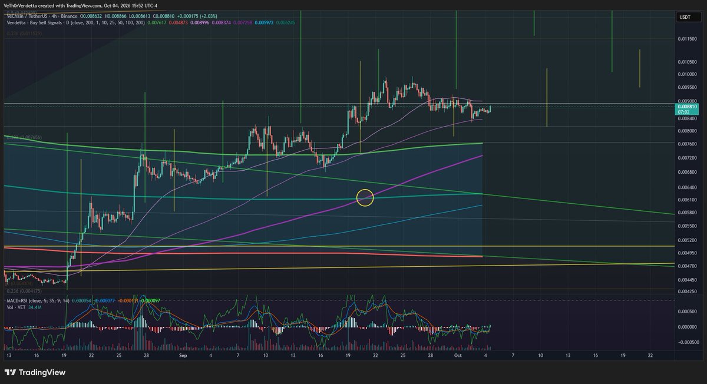Click the red 0.004873 indicator value
This screenshot has height=384, width=707.
pyautogui.click(x=179, y=22)
